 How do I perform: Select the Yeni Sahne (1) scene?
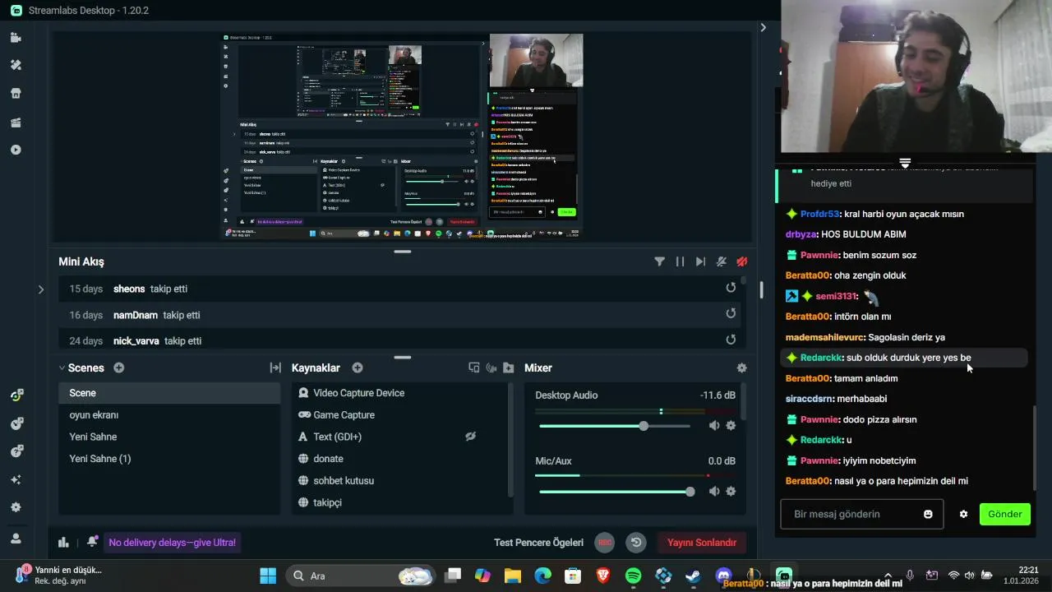[x=169, y=459]
